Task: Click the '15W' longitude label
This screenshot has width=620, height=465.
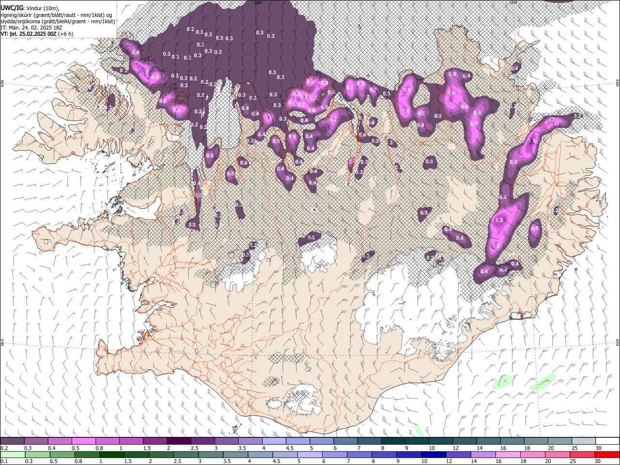Action: pyautogui.click(x=513, y=2)
